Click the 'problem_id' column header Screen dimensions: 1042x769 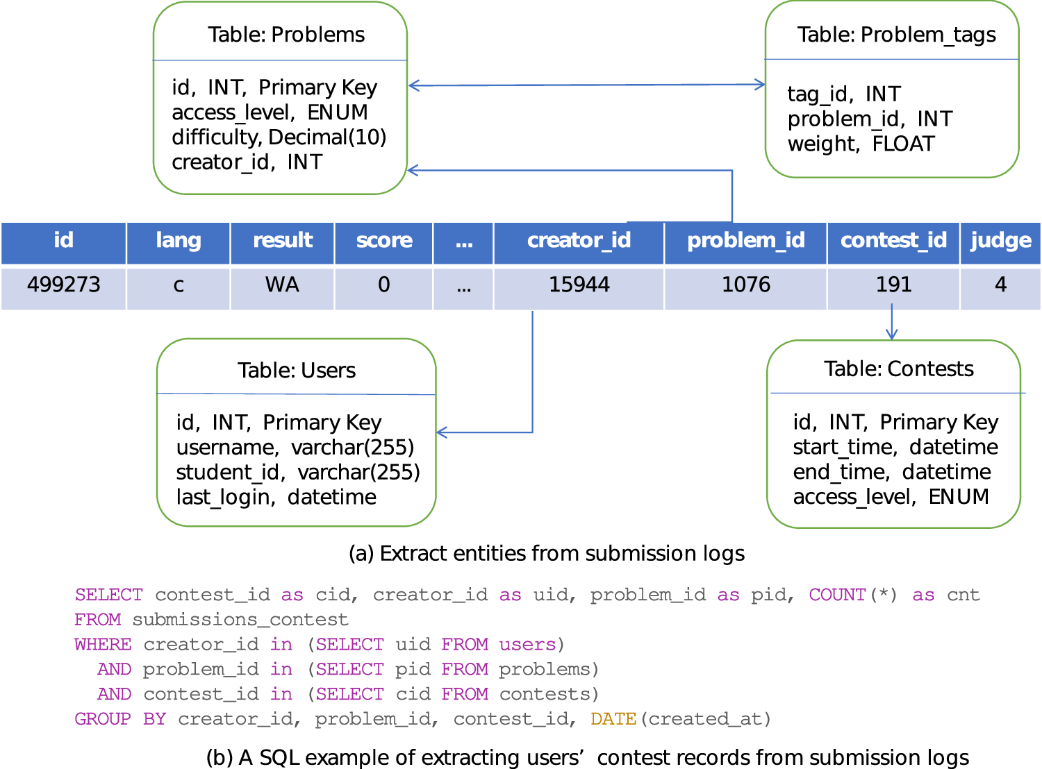(x=746, y=243)
